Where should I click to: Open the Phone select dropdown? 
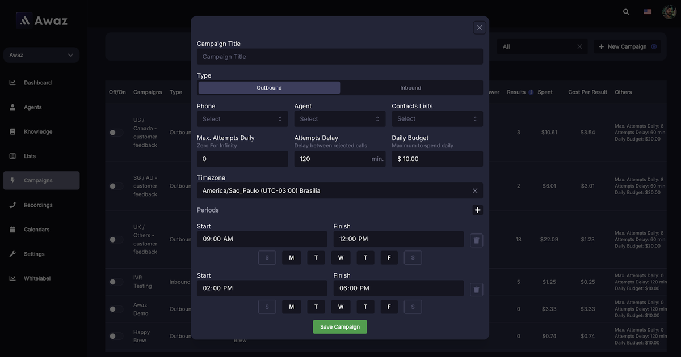242,119
